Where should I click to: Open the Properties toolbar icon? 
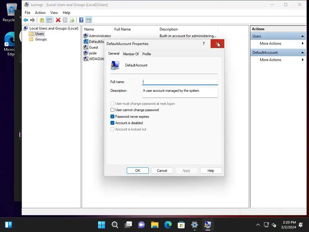(65, 20)
